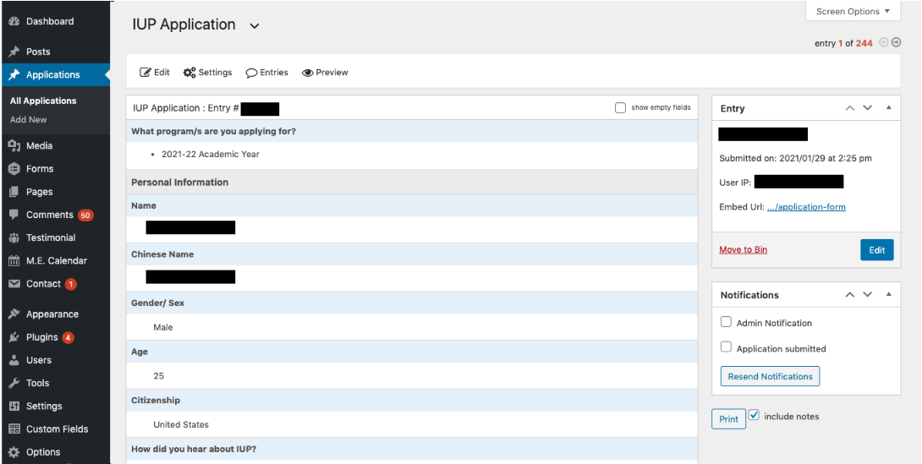Click the Settings gears icon in toolbar
Image resolution: width=922 pixels, height=464 pixels.
coord(189,72)
